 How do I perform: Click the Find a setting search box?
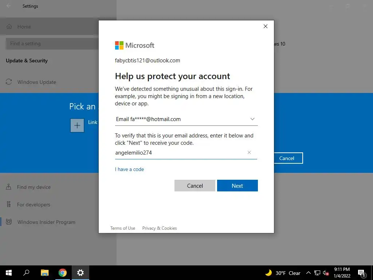click(x=52, y=44)
